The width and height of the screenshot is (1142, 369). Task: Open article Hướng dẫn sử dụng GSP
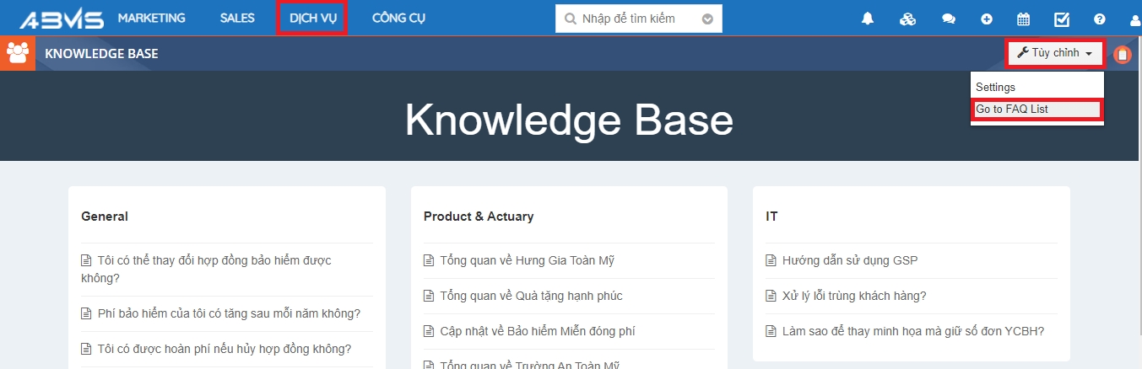tap(849, 260)
